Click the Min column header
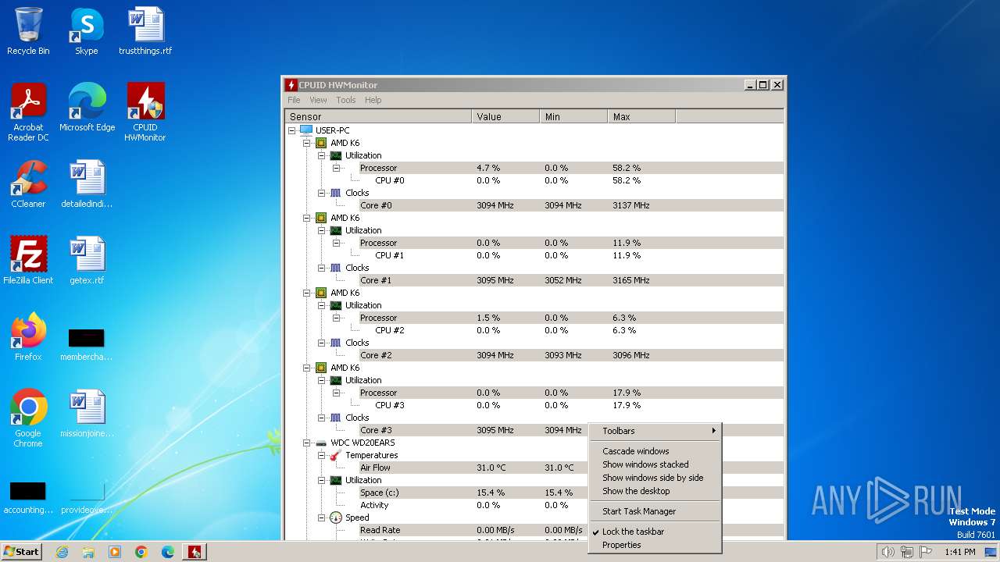The height and width of the screenshot is (562, 1000). click(573, 116)
